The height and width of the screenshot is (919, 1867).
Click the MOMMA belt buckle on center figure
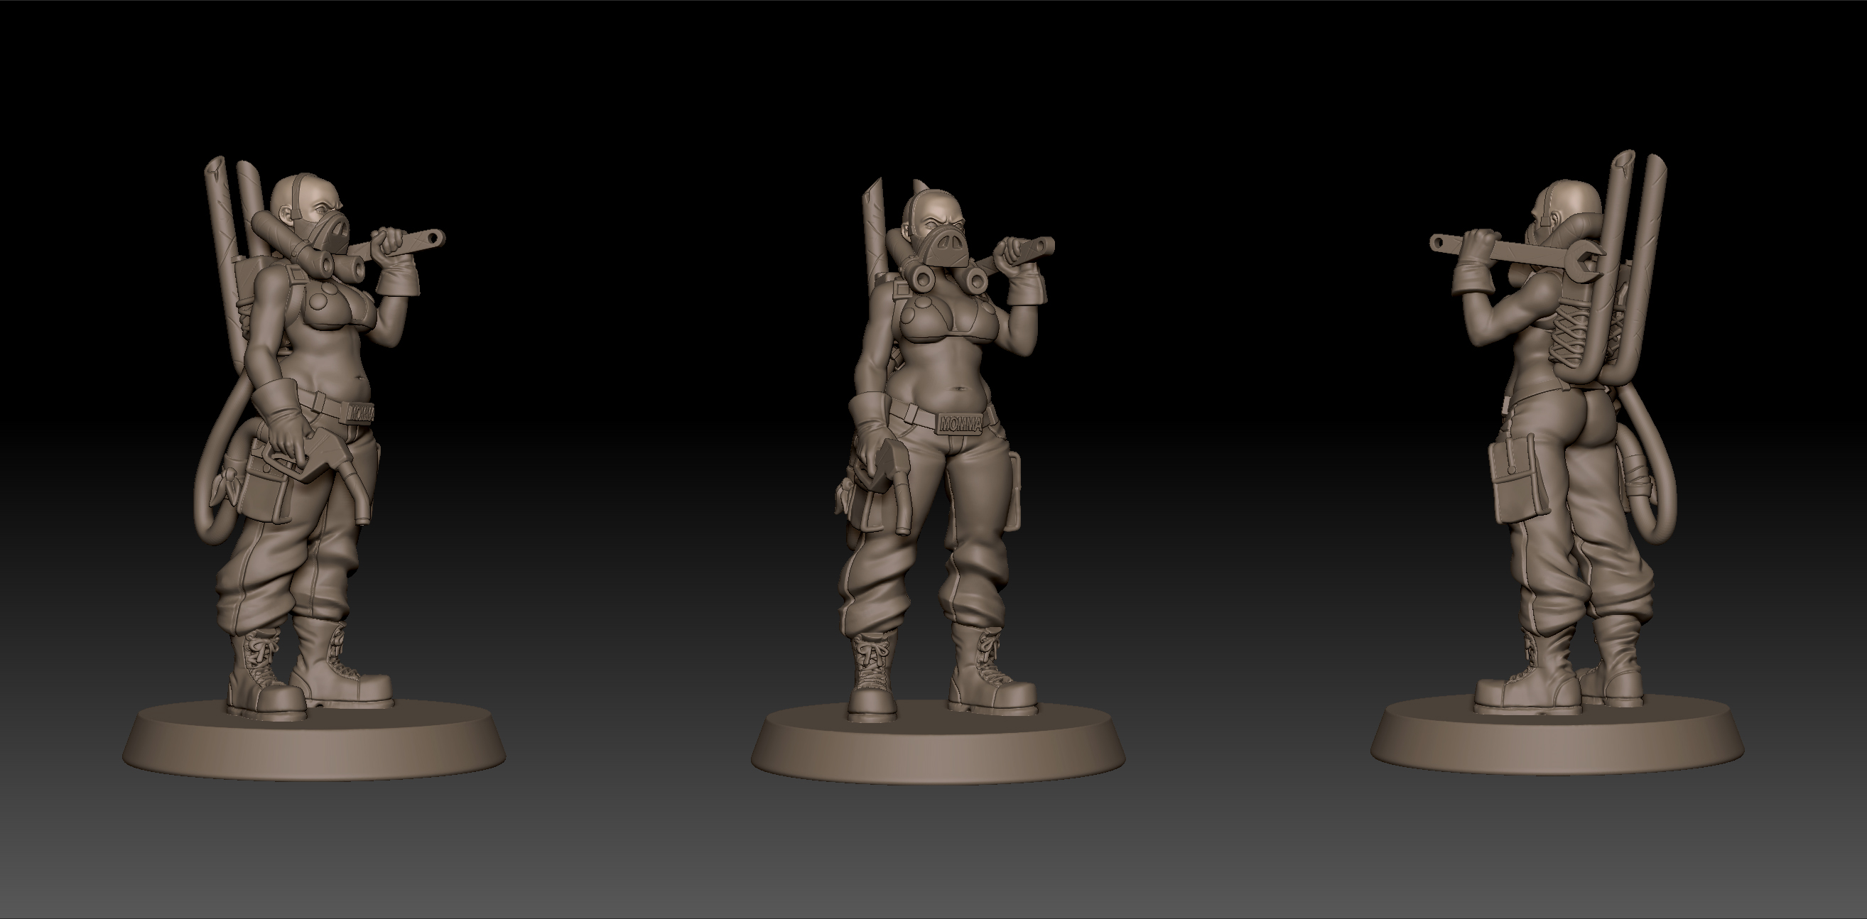tap(960, 423)
